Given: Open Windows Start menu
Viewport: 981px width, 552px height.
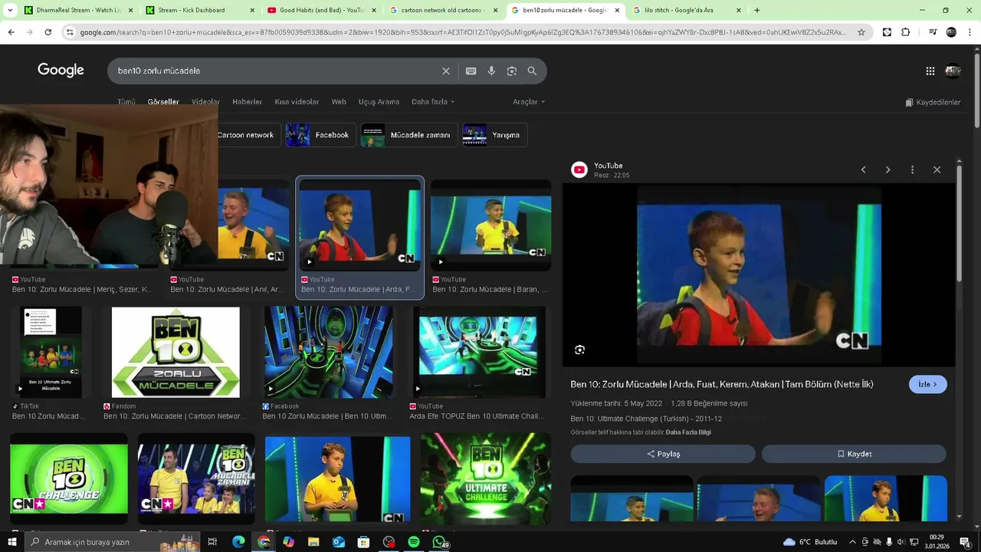Looking at the screenshot, I should (x=11, y=542).
